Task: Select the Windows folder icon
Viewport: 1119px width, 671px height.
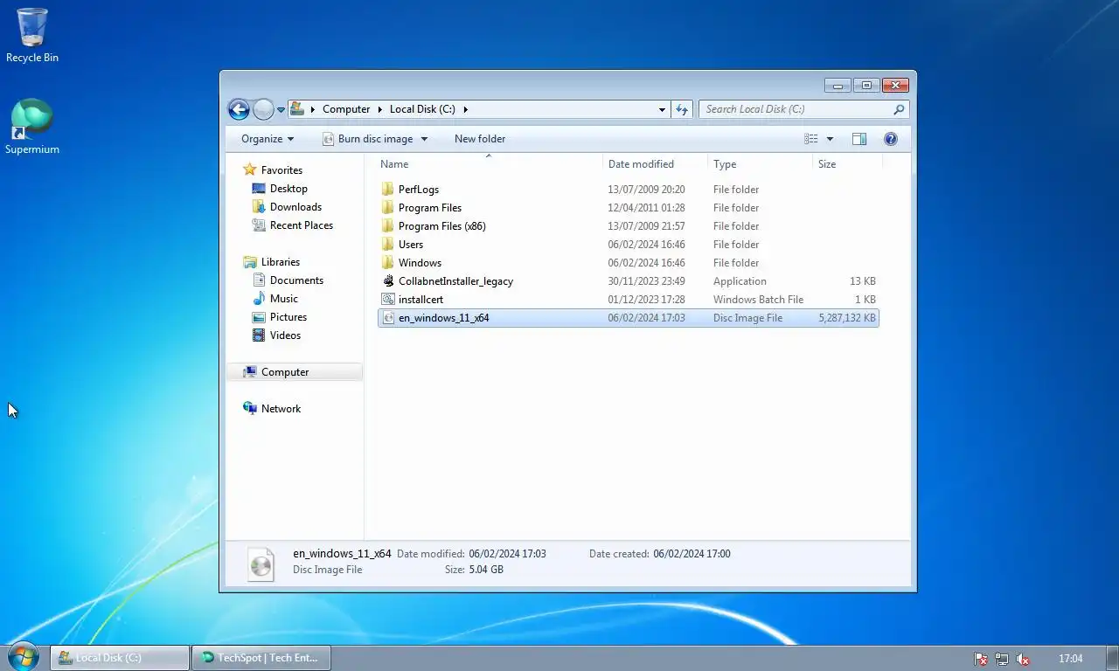Action: click(388, 263)
